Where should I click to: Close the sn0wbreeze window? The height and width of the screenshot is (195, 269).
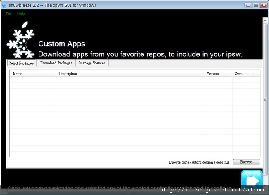(264, 5)
